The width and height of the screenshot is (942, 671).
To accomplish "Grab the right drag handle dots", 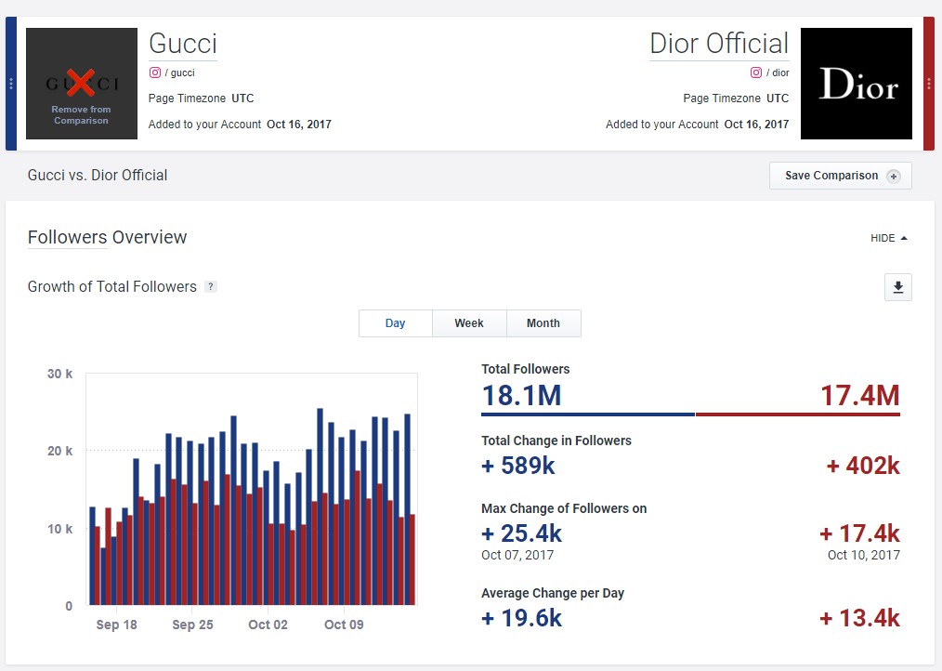I will click(929, 84).
